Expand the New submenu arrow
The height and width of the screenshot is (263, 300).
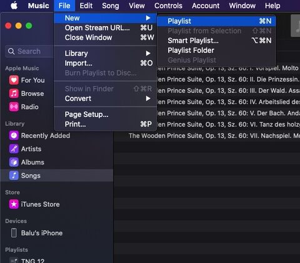(148, 18)
